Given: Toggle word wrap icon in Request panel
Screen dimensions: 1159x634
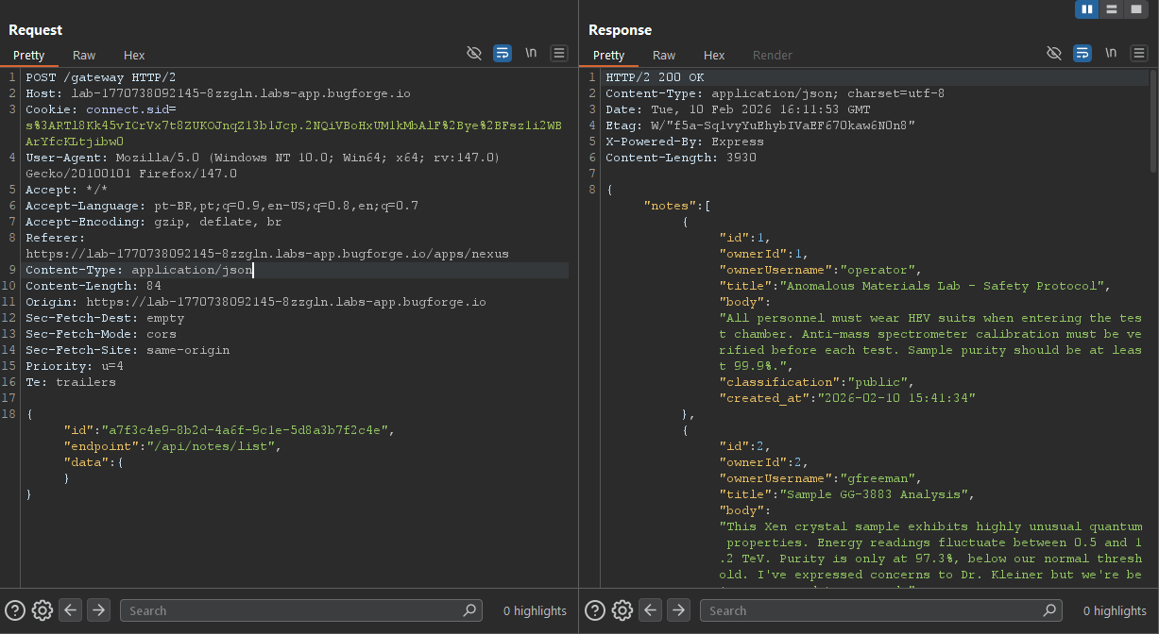Looking at the screenshot, I should coord(503,53).
